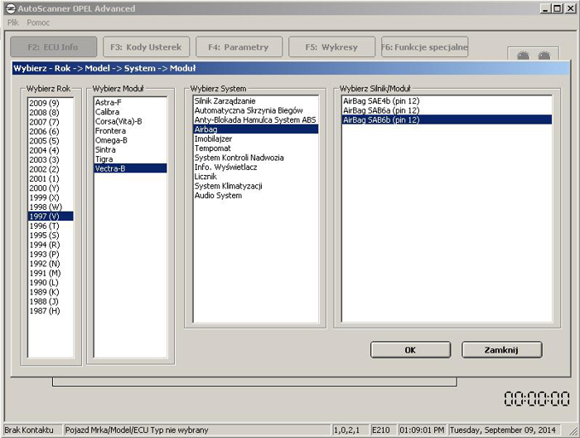Image resolution: width=580 pixels, height=438 pixels.
Task: Select Silnik Zarządzanie system
Action: tap(225, 101)
